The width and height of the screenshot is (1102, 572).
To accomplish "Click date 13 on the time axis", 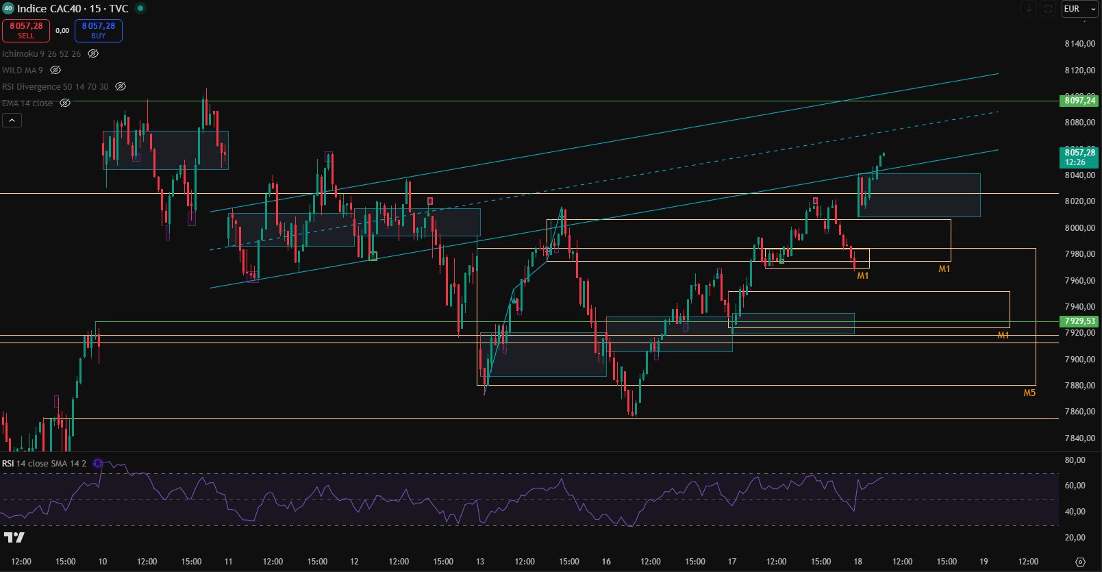I will point(480,562).
